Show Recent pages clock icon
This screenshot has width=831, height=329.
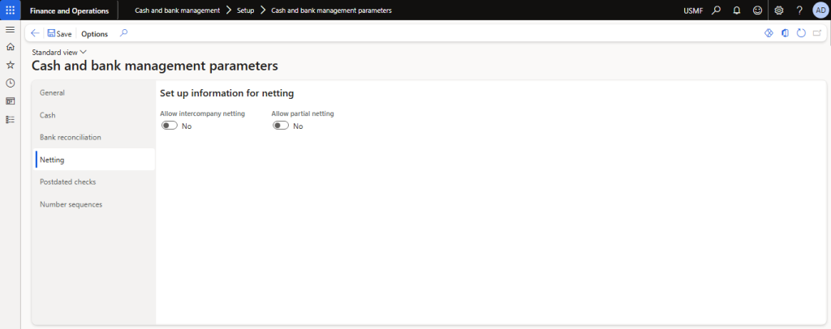point(10,83)
